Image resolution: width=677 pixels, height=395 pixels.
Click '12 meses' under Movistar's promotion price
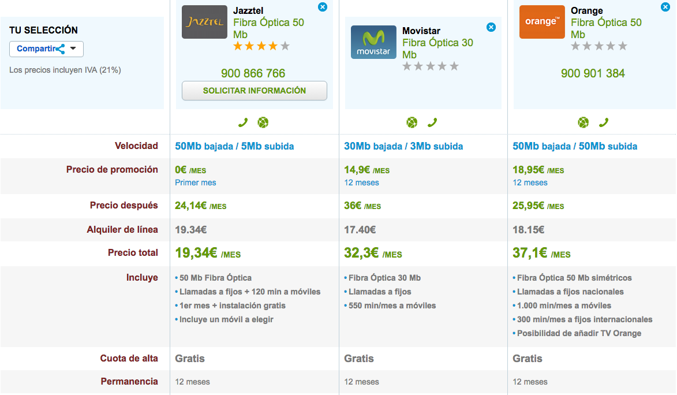coord(361,183)
